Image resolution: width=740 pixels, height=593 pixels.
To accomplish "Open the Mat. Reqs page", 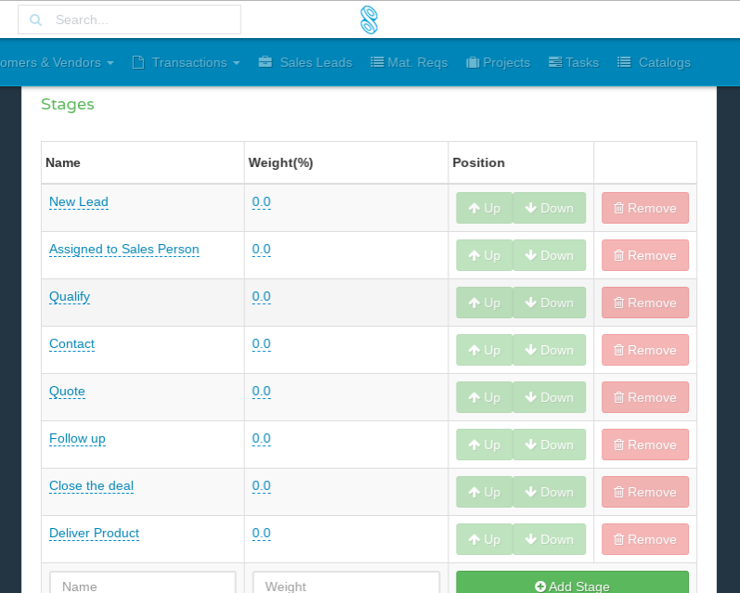I will coord(409,62).
